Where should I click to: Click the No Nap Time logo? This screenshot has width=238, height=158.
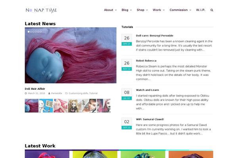click(x=41, y=10)
